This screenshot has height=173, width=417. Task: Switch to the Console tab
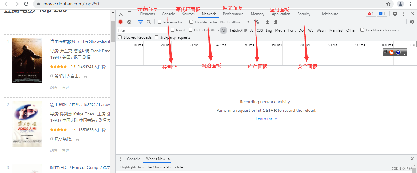(x=168, y=14)
